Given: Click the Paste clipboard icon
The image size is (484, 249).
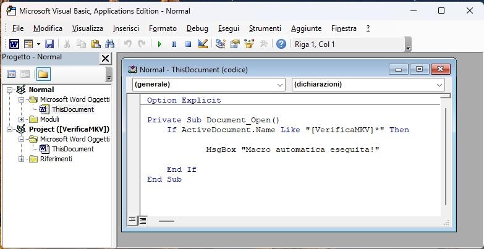Looking at the screenshot, I should click(x=95, y=44).
